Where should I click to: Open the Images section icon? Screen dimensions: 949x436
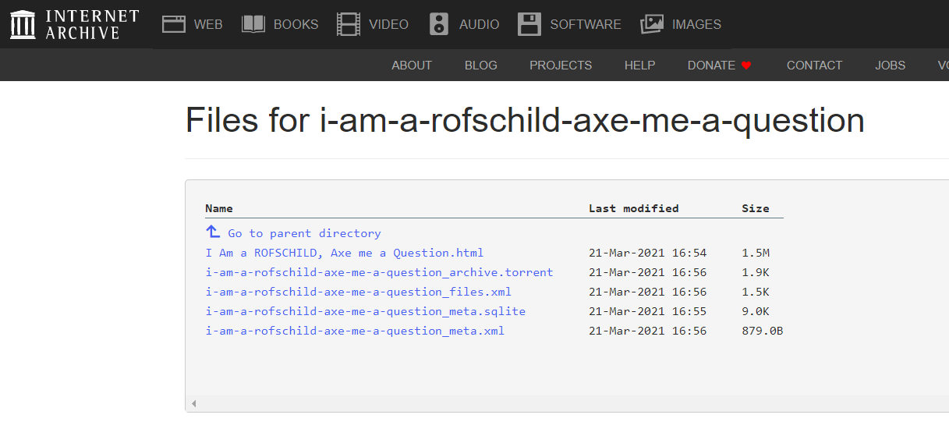point(652,24)
